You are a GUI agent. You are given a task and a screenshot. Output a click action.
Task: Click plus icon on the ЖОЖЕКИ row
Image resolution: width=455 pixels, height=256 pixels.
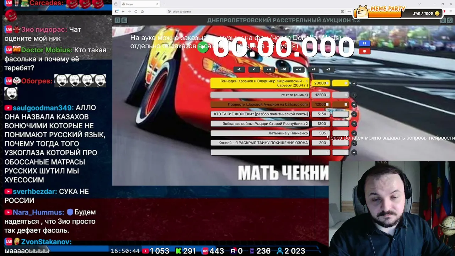pyautogui.click(x=354, y=114)
